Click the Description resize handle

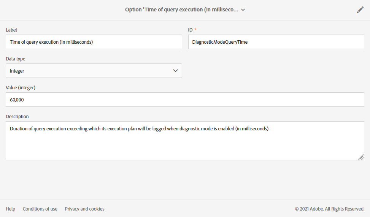click(x=361, y=157)
